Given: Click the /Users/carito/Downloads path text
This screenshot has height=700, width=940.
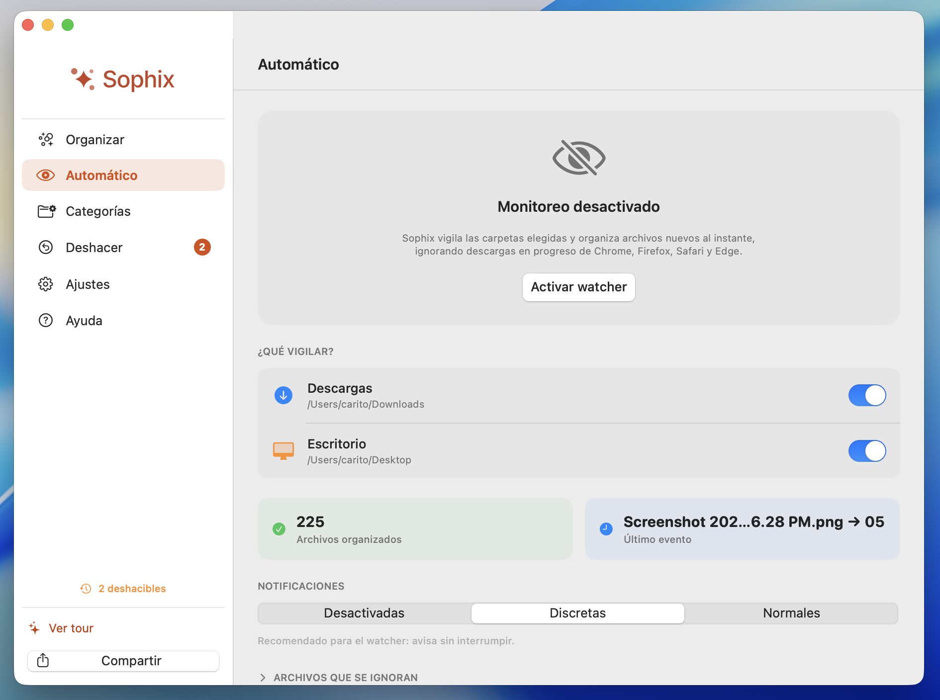Looking at the screenshot, I should [x=366, y=404].
